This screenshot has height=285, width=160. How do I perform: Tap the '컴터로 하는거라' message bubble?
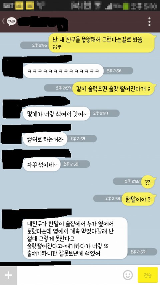(x=45, y=139)
